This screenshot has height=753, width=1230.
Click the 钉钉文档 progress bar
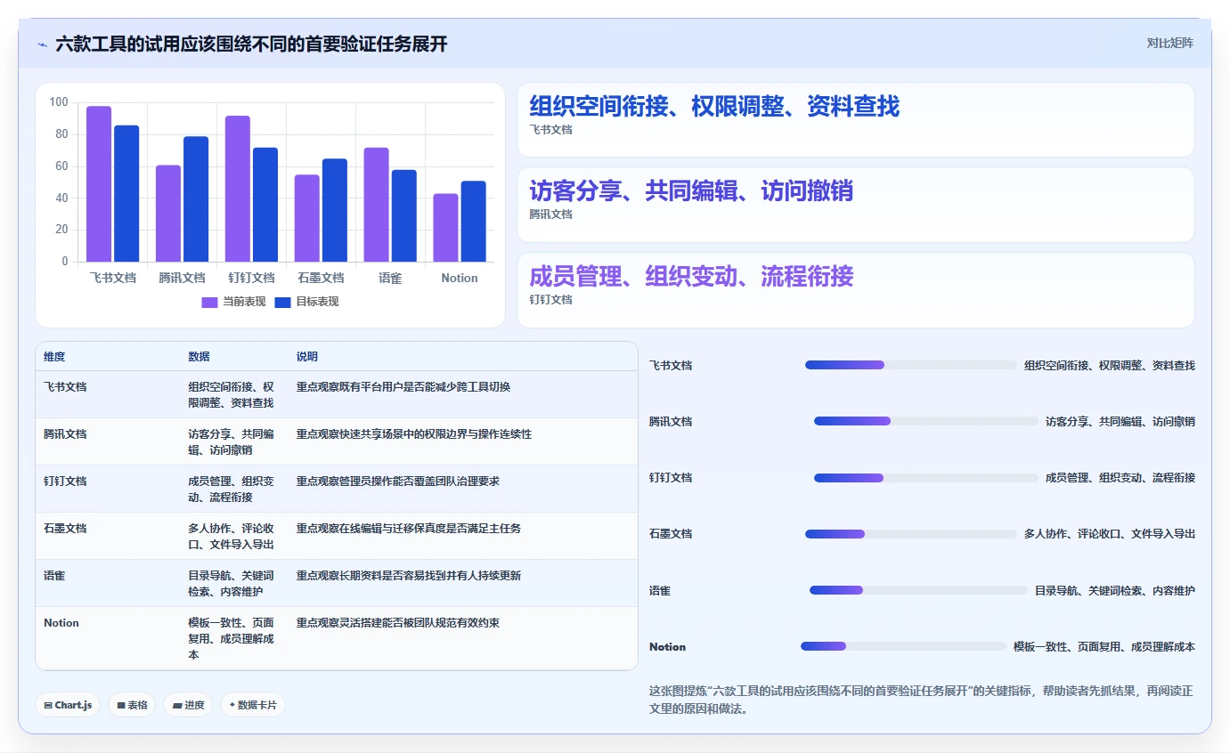(x=925, y=478)
